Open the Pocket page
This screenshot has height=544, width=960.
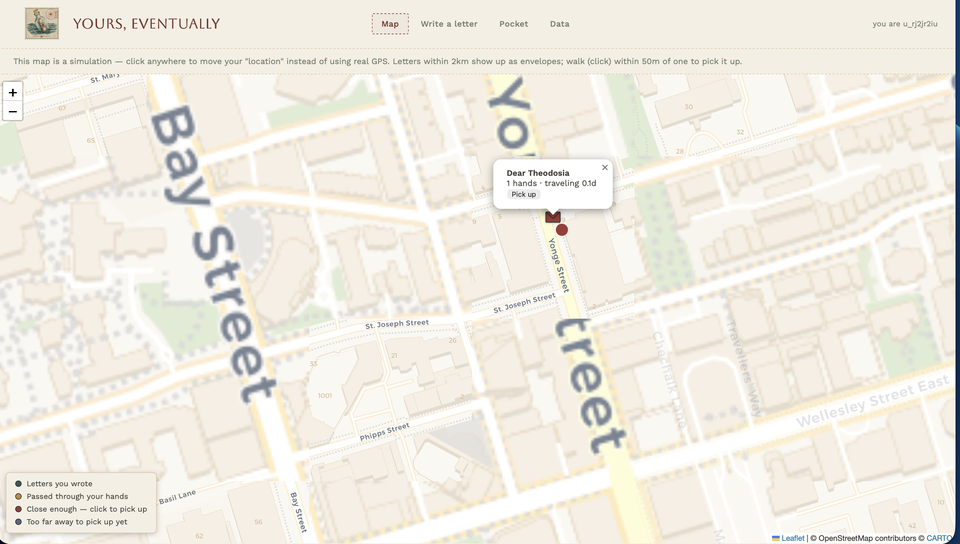pyautogui.click(x=513, y=24)
